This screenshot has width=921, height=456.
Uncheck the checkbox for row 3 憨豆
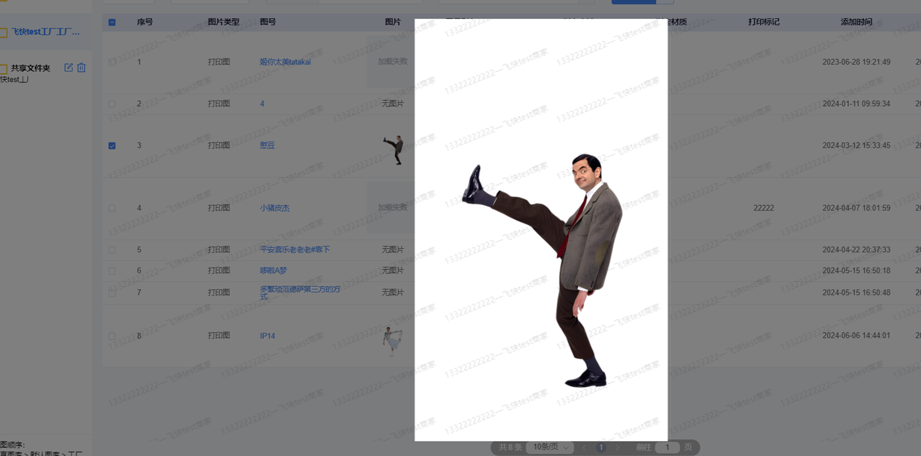pos(112,146)
